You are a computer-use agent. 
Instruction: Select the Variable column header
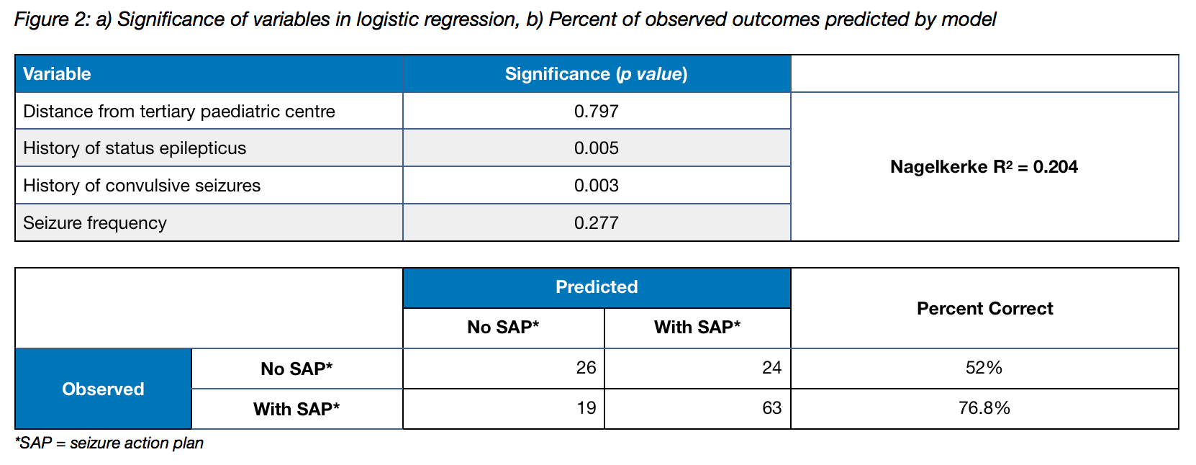point(58,74)
